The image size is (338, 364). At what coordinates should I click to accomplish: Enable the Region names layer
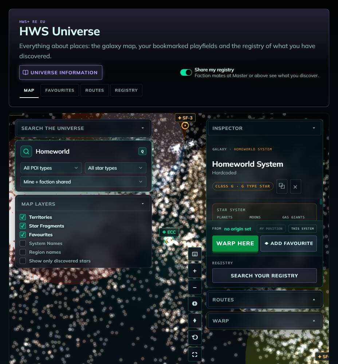tap(23, 252)
